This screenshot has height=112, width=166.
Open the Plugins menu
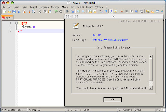pos(89,7)
